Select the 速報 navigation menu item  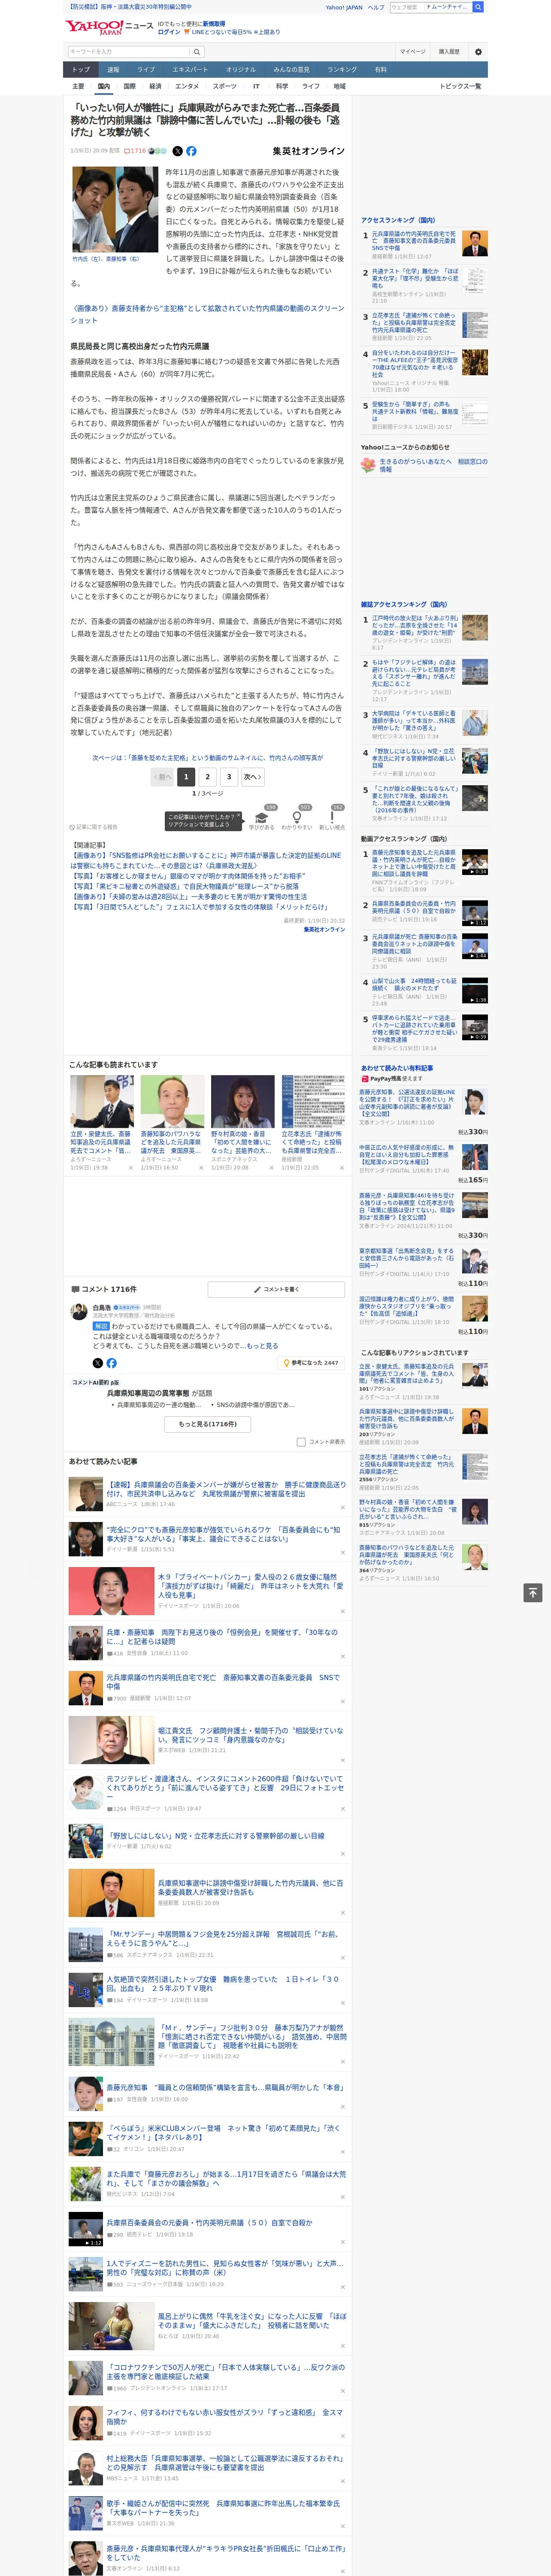click(113, 70)
